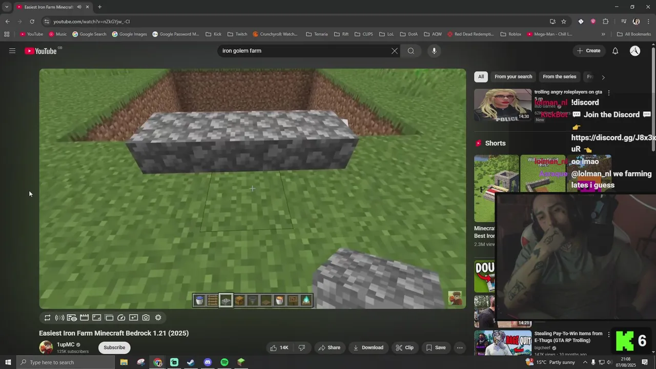
Task: Clear the search box with the X
Action: click(394, 51)
